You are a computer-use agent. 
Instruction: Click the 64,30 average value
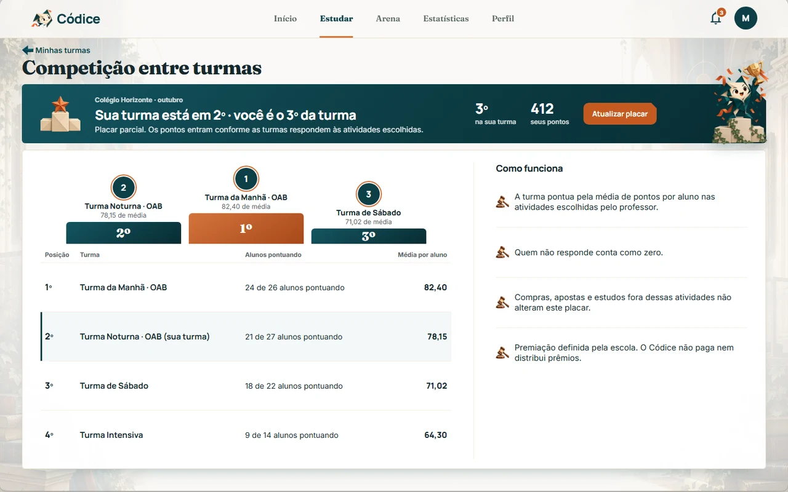click(436, 435)
